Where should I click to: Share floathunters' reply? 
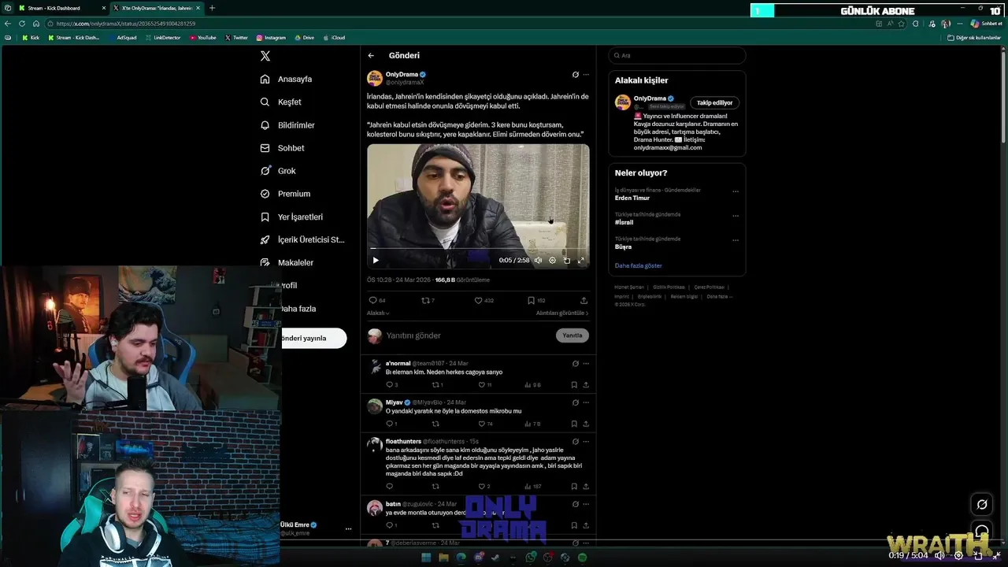pyautogui.click(x=586, y=487)
